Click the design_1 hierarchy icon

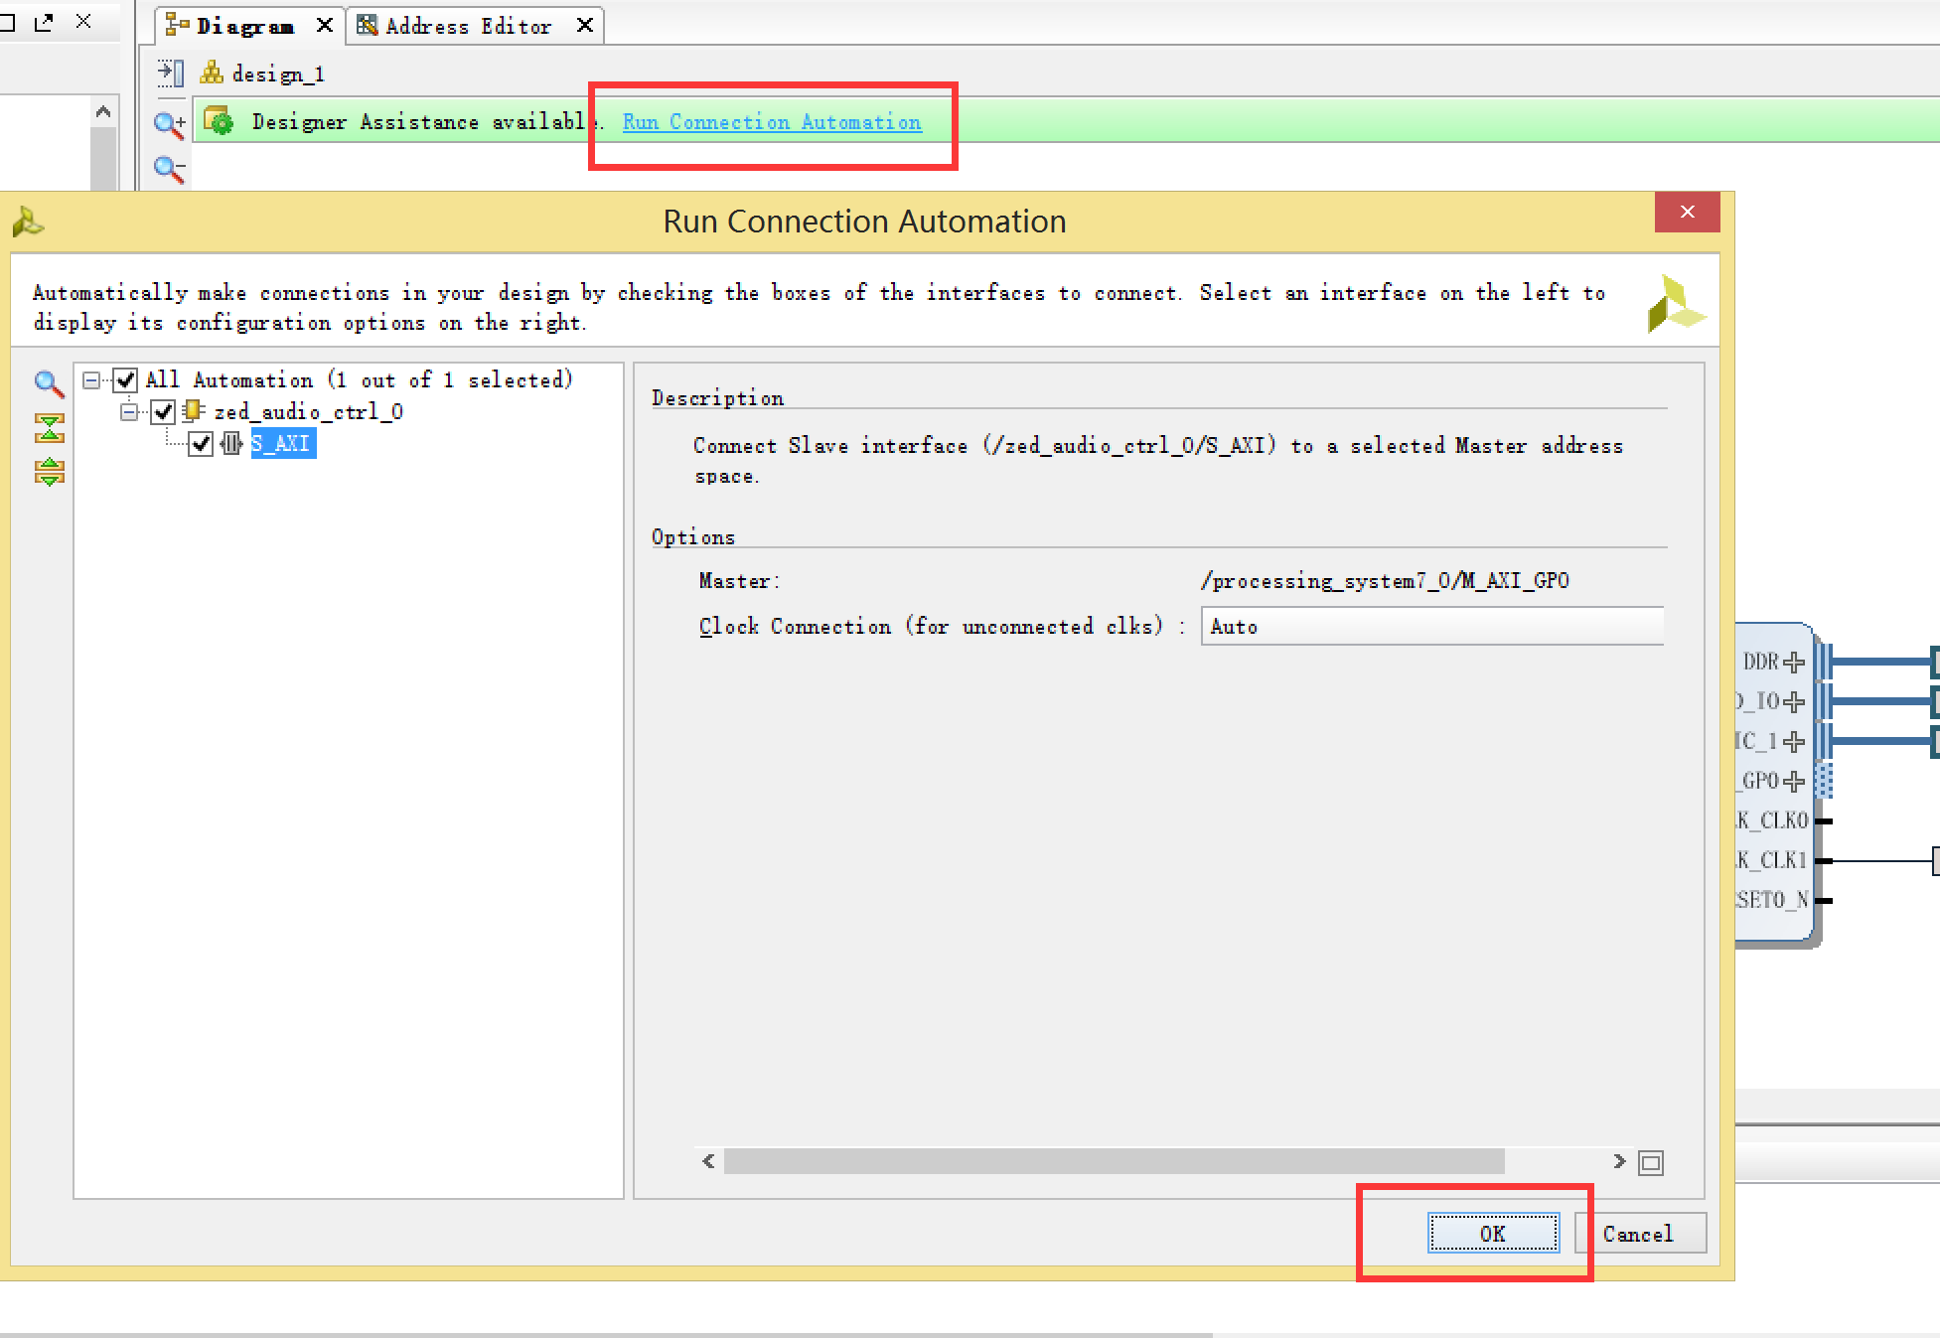coord(212,73)
